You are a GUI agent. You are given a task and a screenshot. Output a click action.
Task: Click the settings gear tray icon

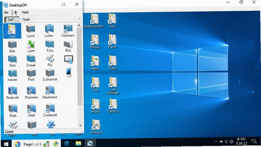(231, 141)
